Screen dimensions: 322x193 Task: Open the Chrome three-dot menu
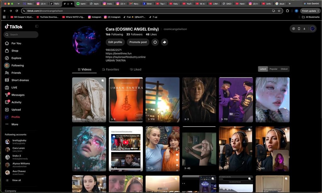pyautogui.click(x=318, y=11)
